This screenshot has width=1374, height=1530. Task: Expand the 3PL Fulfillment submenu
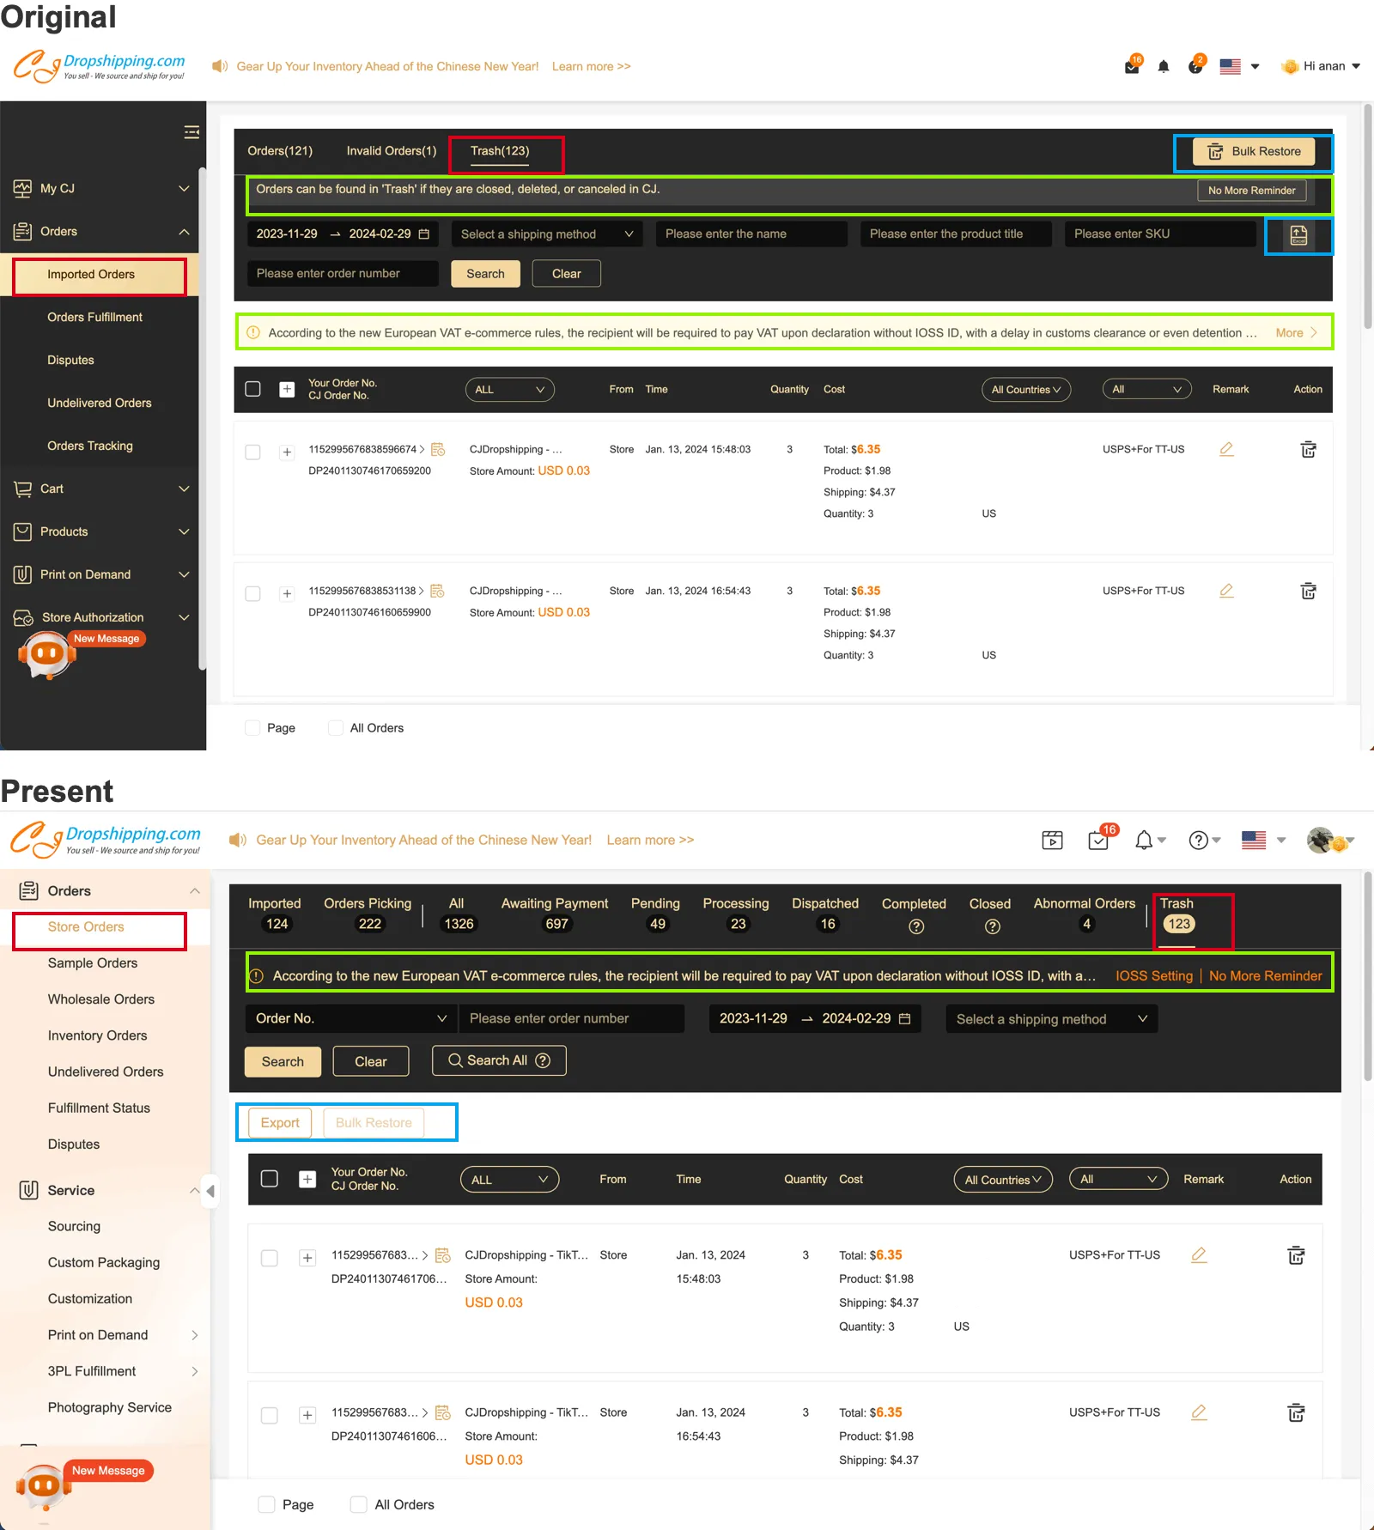click(194, 1371)
